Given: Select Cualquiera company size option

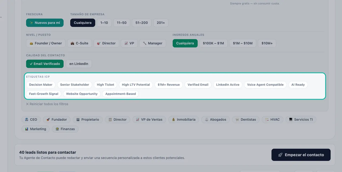Looking at the screenshot, I should tap(83, 23).
